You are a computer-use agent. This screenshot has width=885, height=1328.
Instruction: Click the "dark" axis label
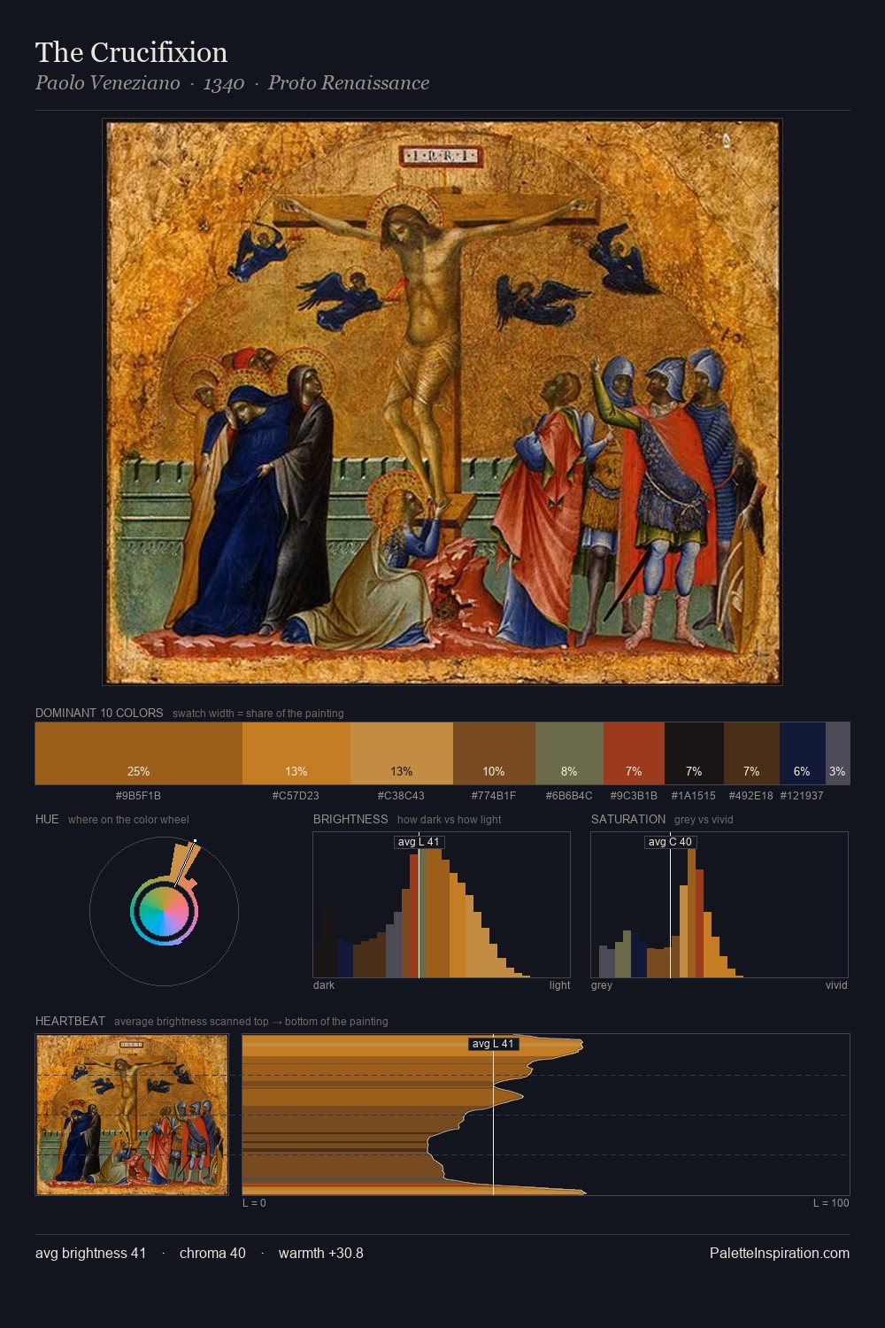[324, 985]
